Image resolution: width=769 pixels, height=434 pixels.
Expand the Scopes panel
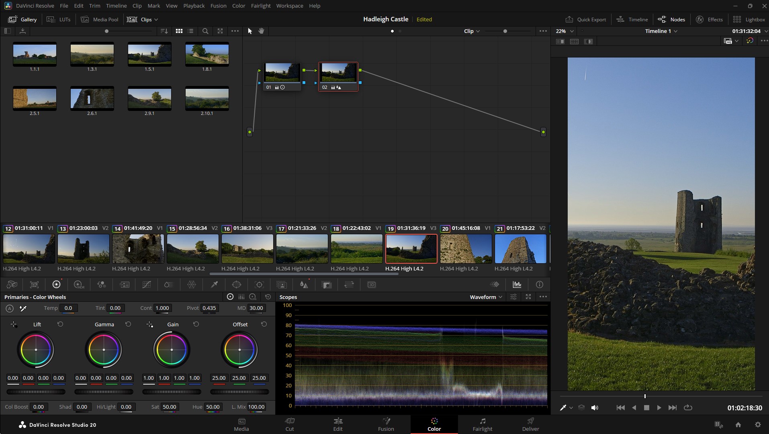point(528,297)
